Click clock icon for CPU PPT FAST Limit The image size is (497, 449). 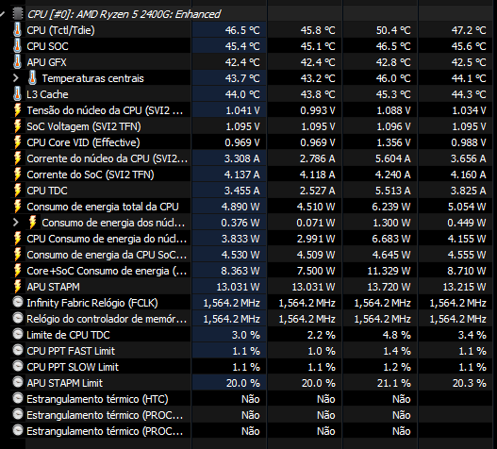point(18,350)
